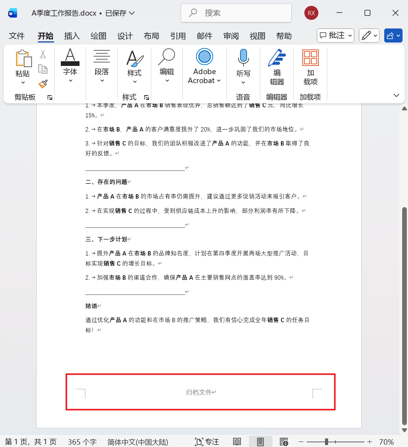408x447 pixels.
Task: Toggle 专注 focus mode in status bar
Action: point(207,442)
